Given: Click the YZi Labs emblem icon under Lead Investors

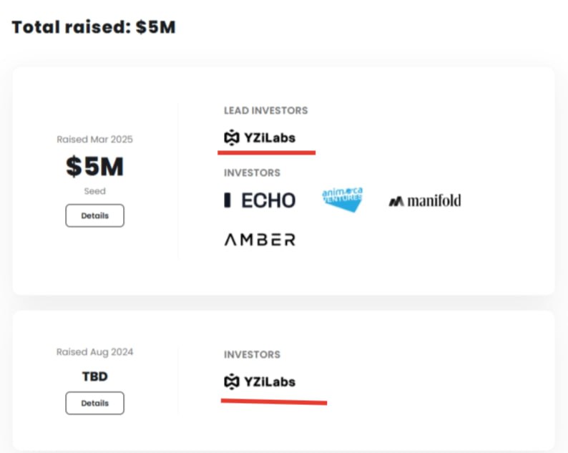Looking at the screenshot, I should (232, 137).
